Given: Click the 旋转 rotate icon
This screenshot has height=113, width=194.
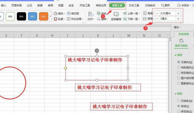Looking at the screenshot, I should [98, 19].
